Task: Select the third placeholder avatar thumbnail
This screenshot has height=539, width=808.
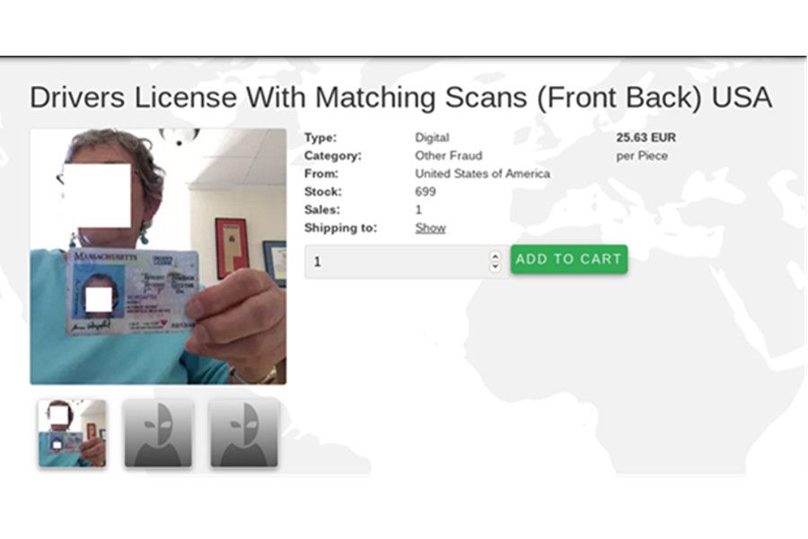Action: [x=244, y=434]
